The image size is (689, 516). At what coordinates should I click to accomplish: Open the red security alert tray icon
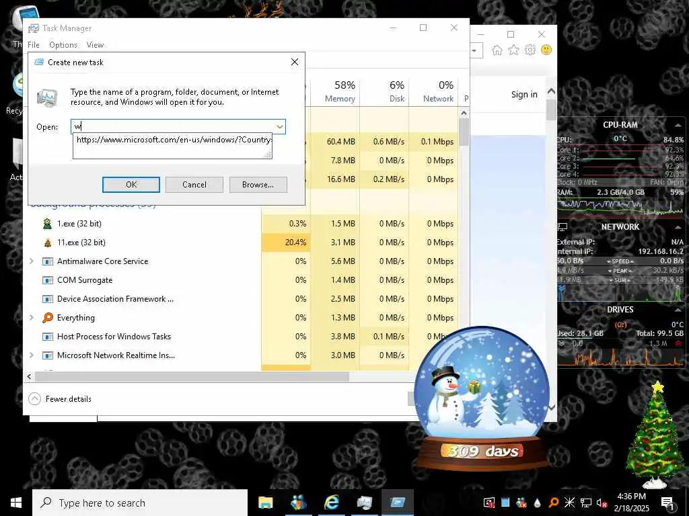pos(489,503)
